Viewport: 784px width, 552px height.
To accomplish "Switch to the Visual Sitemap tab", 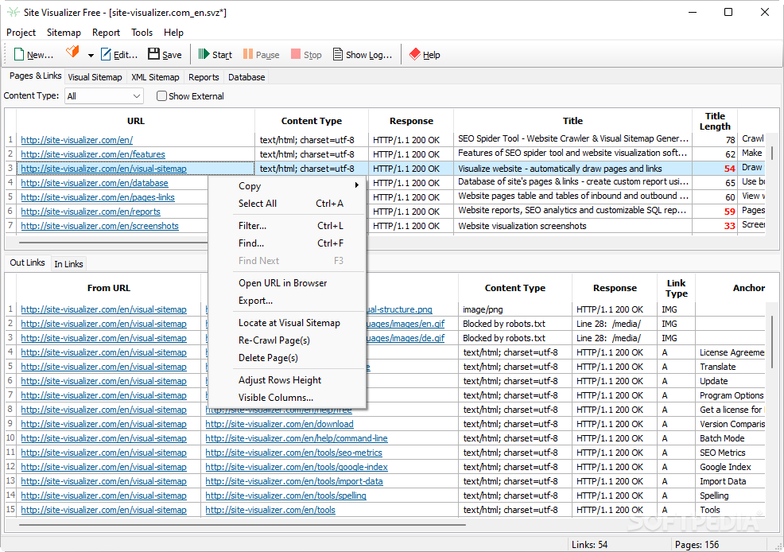I will click(x=95, y=77).
